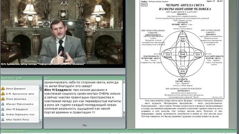Click the participants list scroll-down arrow
This screenshot has height=134, width=239.
point(40,121)
